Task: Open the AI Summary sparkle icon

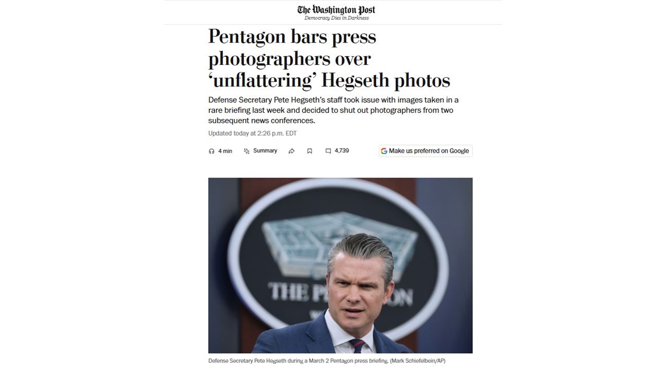Action: 247,151
